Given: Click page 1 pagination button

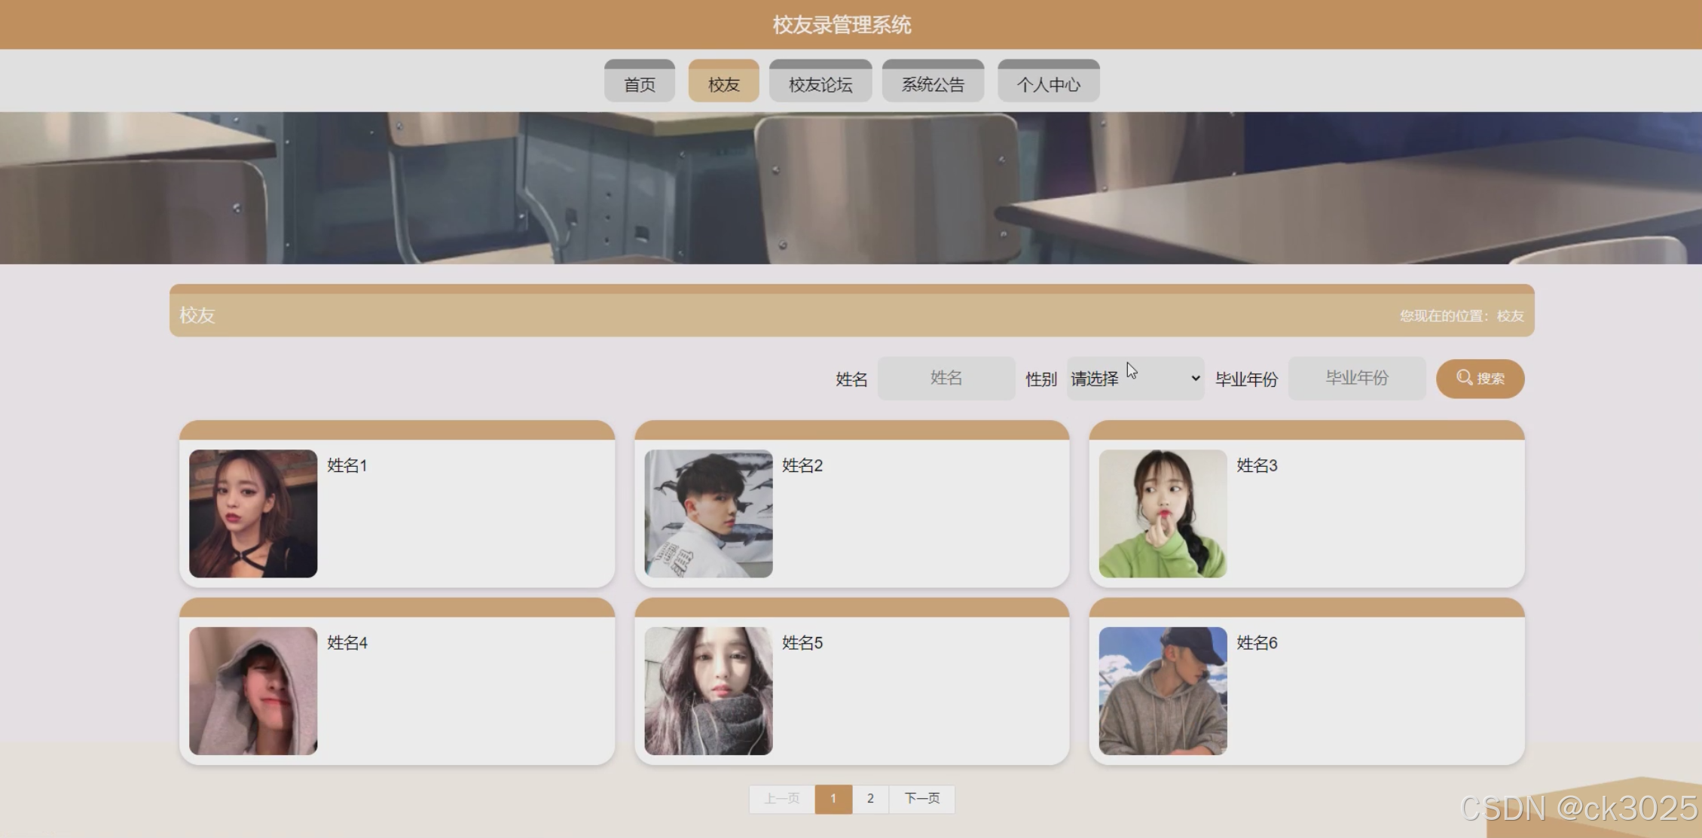Looking at the screenshot, I should click(833, 798).
